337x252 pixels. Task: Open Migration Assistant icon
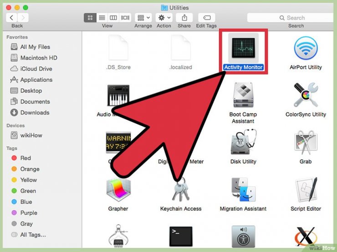pyautogui.click(x=243, y=190)
